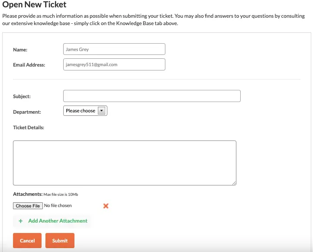Click the Ticket Details label

[29, 128]
